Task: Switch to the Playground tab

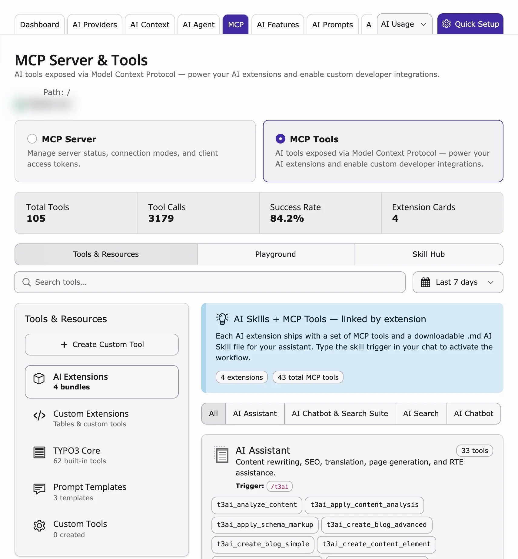Action: point(275,254)
